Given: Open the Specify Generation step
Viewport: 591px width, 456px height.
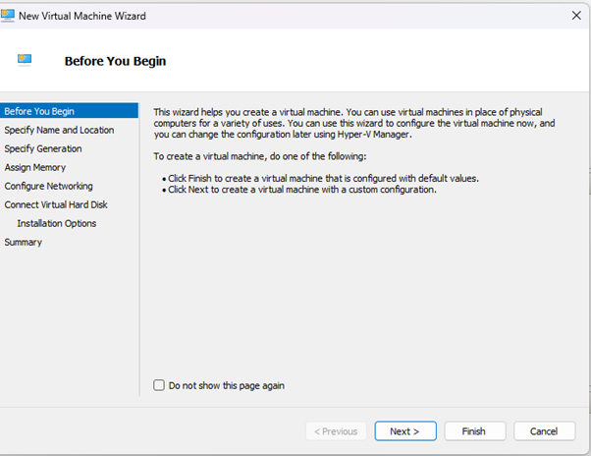Looking at the screenshot, I should tap(43, 148).
